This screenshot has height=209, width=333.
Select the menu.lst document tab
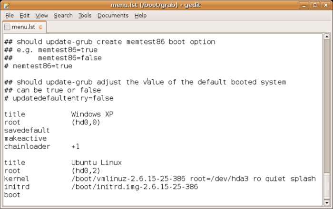click(x=24, y=27)
